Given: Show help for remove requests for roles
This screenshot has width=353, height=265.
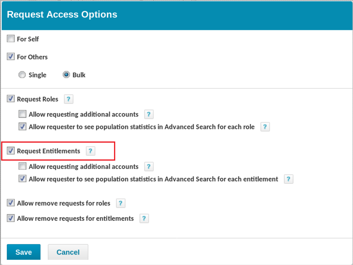Looking at the screenshot, I should coord(120,203).
